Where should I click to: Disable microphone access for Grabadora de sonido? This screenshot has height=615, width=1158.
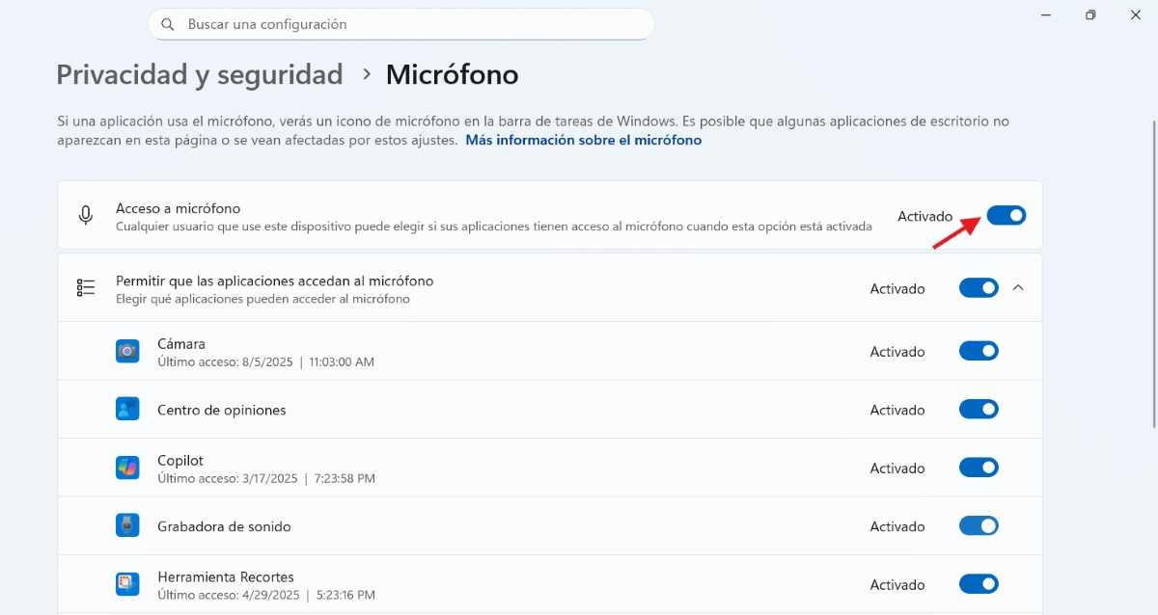979,525
